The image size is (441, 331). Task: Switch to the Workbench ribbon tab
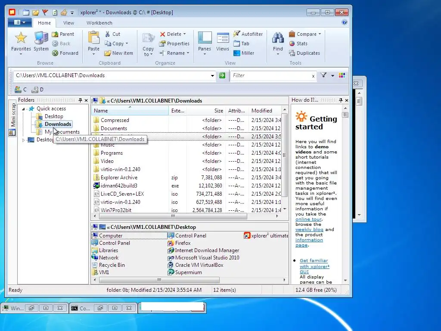coord(99,23)
